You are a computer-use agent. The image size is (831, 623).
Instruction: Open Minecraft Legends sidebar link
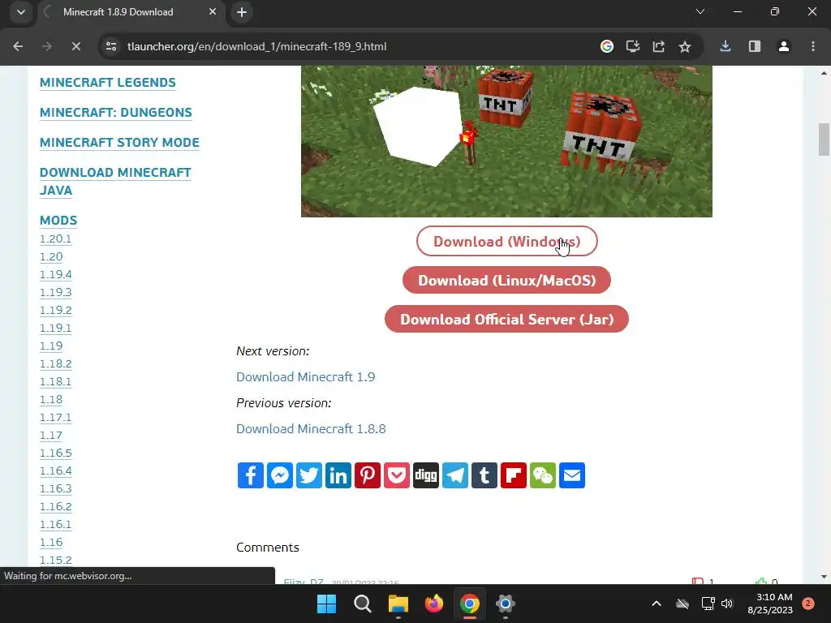(x=108, y=83)
